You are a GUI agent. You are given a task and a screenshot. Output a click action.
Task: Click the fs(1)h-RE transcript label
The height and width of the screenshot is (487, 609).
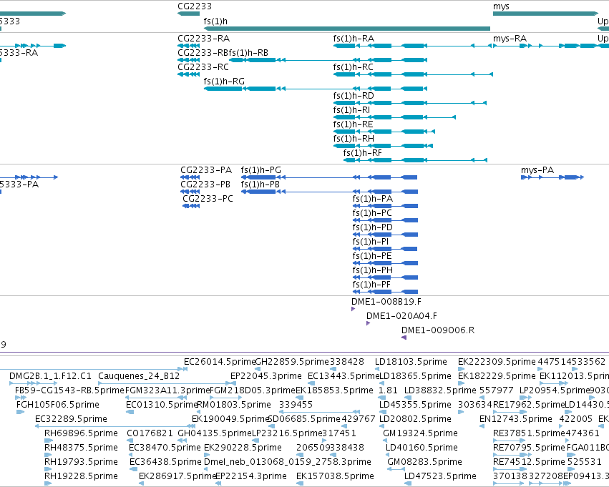(353, 124)
